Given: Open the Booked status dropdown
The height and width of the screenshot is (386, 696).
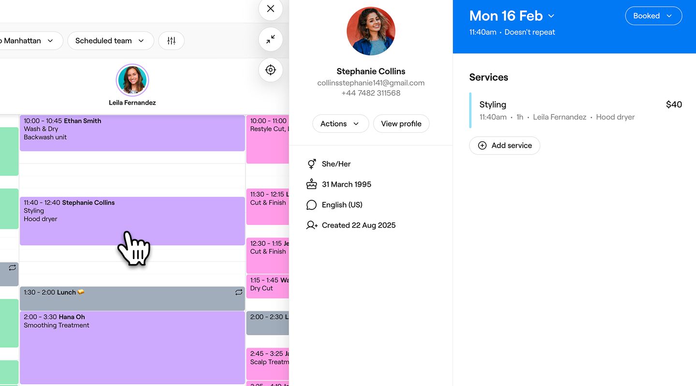Looking at the screenshot, I should click(653, 16).
